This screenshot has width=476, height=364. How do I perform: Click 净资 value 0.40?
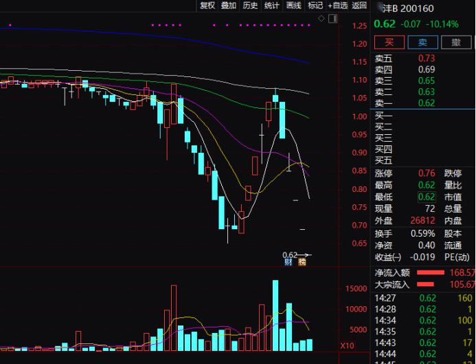[427, 246]
